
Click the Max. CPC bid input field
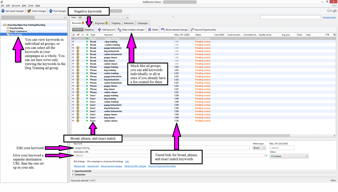[x=282, y=148]
